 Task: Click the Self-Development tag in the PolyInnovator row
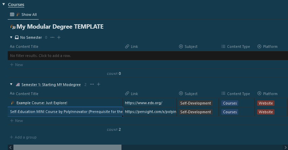(x=195, y=112)
